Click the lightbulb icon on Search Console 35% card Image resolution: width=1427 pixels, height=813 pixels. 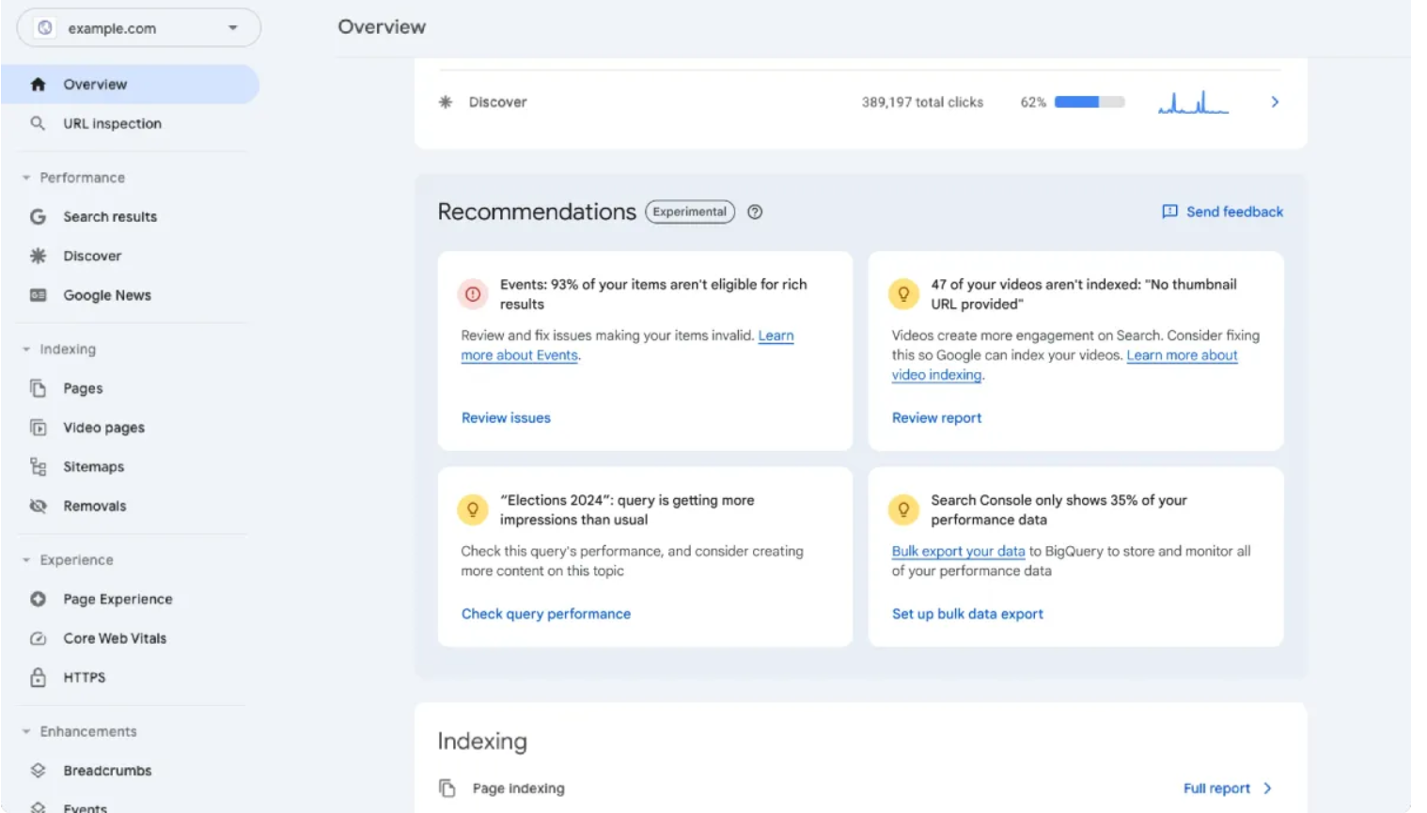(903, 509)
